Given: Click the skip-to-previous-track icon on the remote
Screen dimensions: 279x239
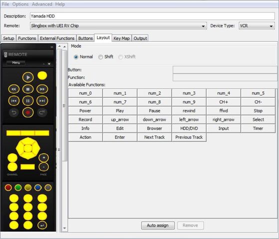Looking at the screenshot, I should tap(13, 101).
